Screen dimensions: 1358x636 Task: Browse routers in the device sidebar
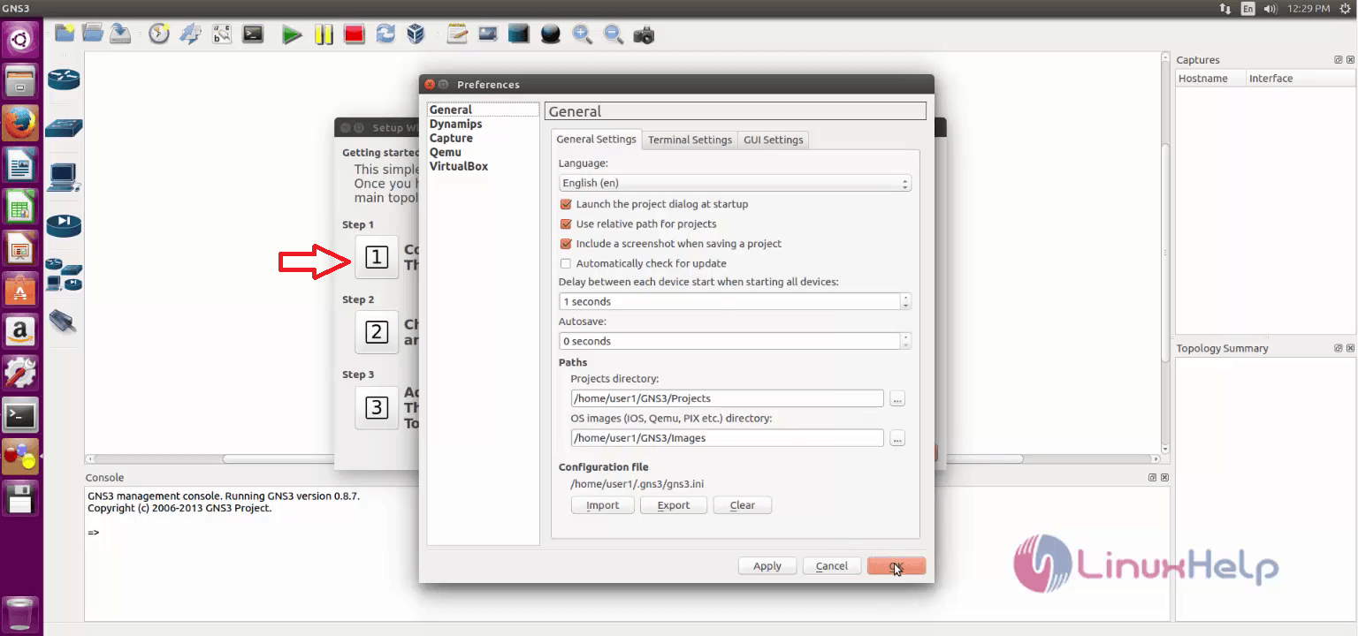(64, 79)
